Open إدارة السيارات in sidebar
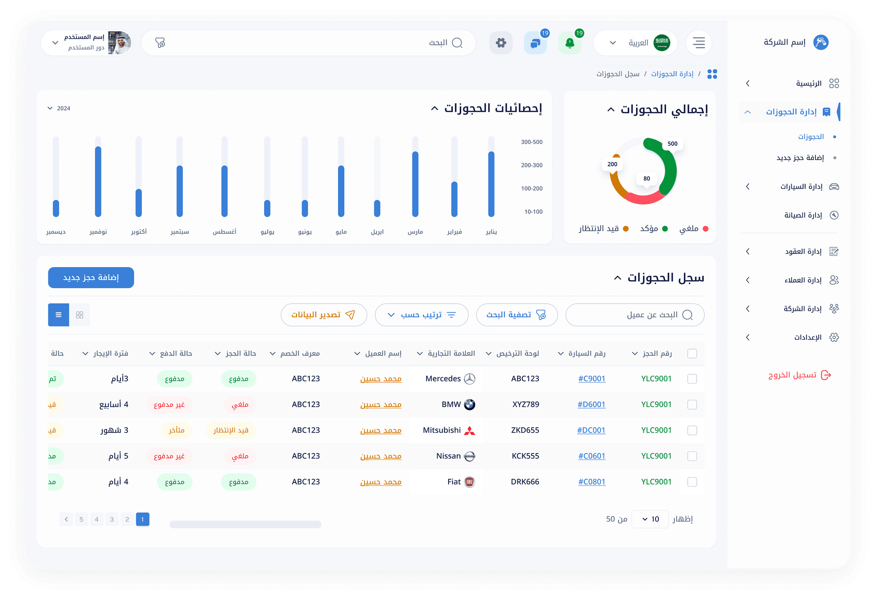Image resolution: width=876 pixels, height=599 pixels. 801,186
